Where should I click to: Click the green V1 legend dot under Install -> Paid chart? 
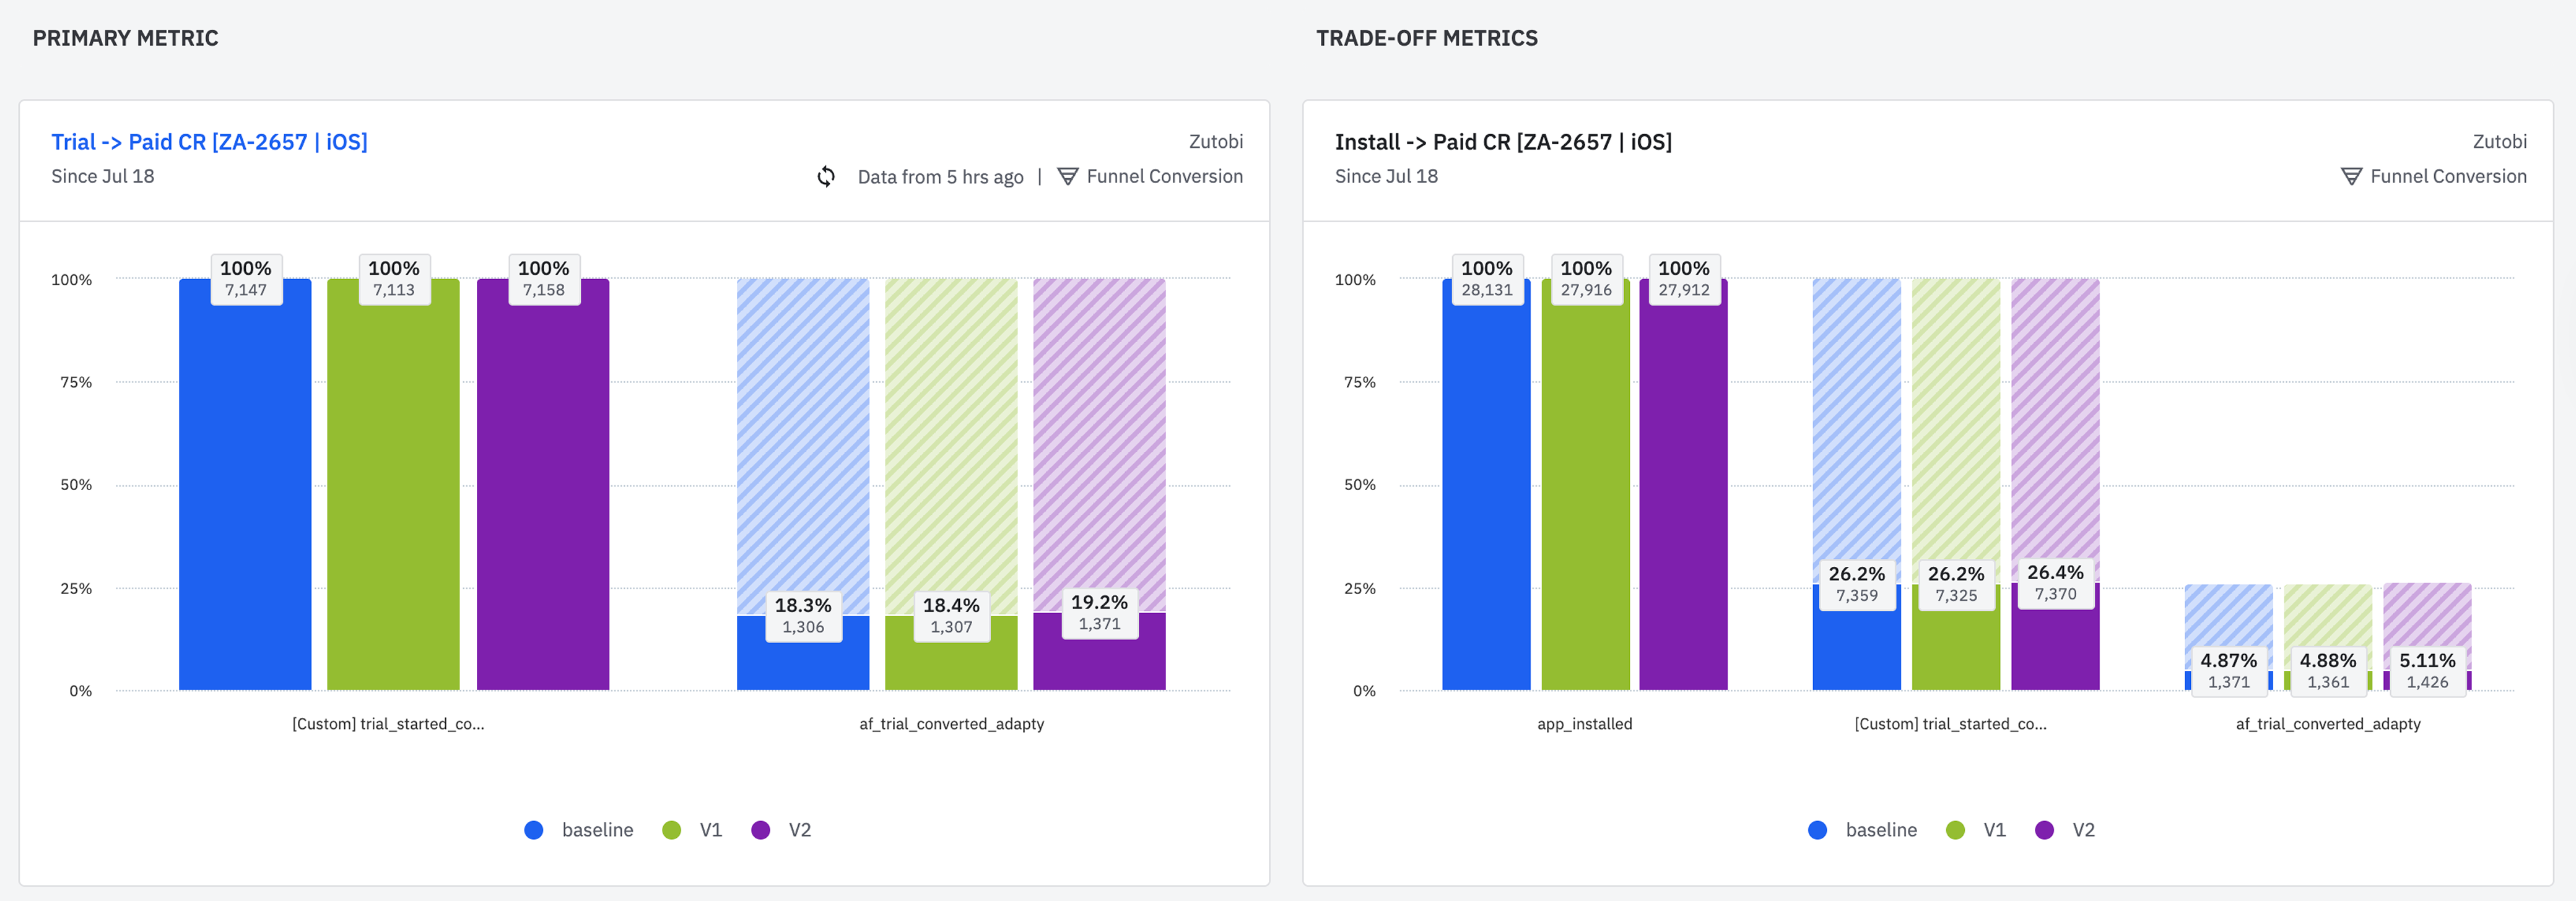[1956, 830]
